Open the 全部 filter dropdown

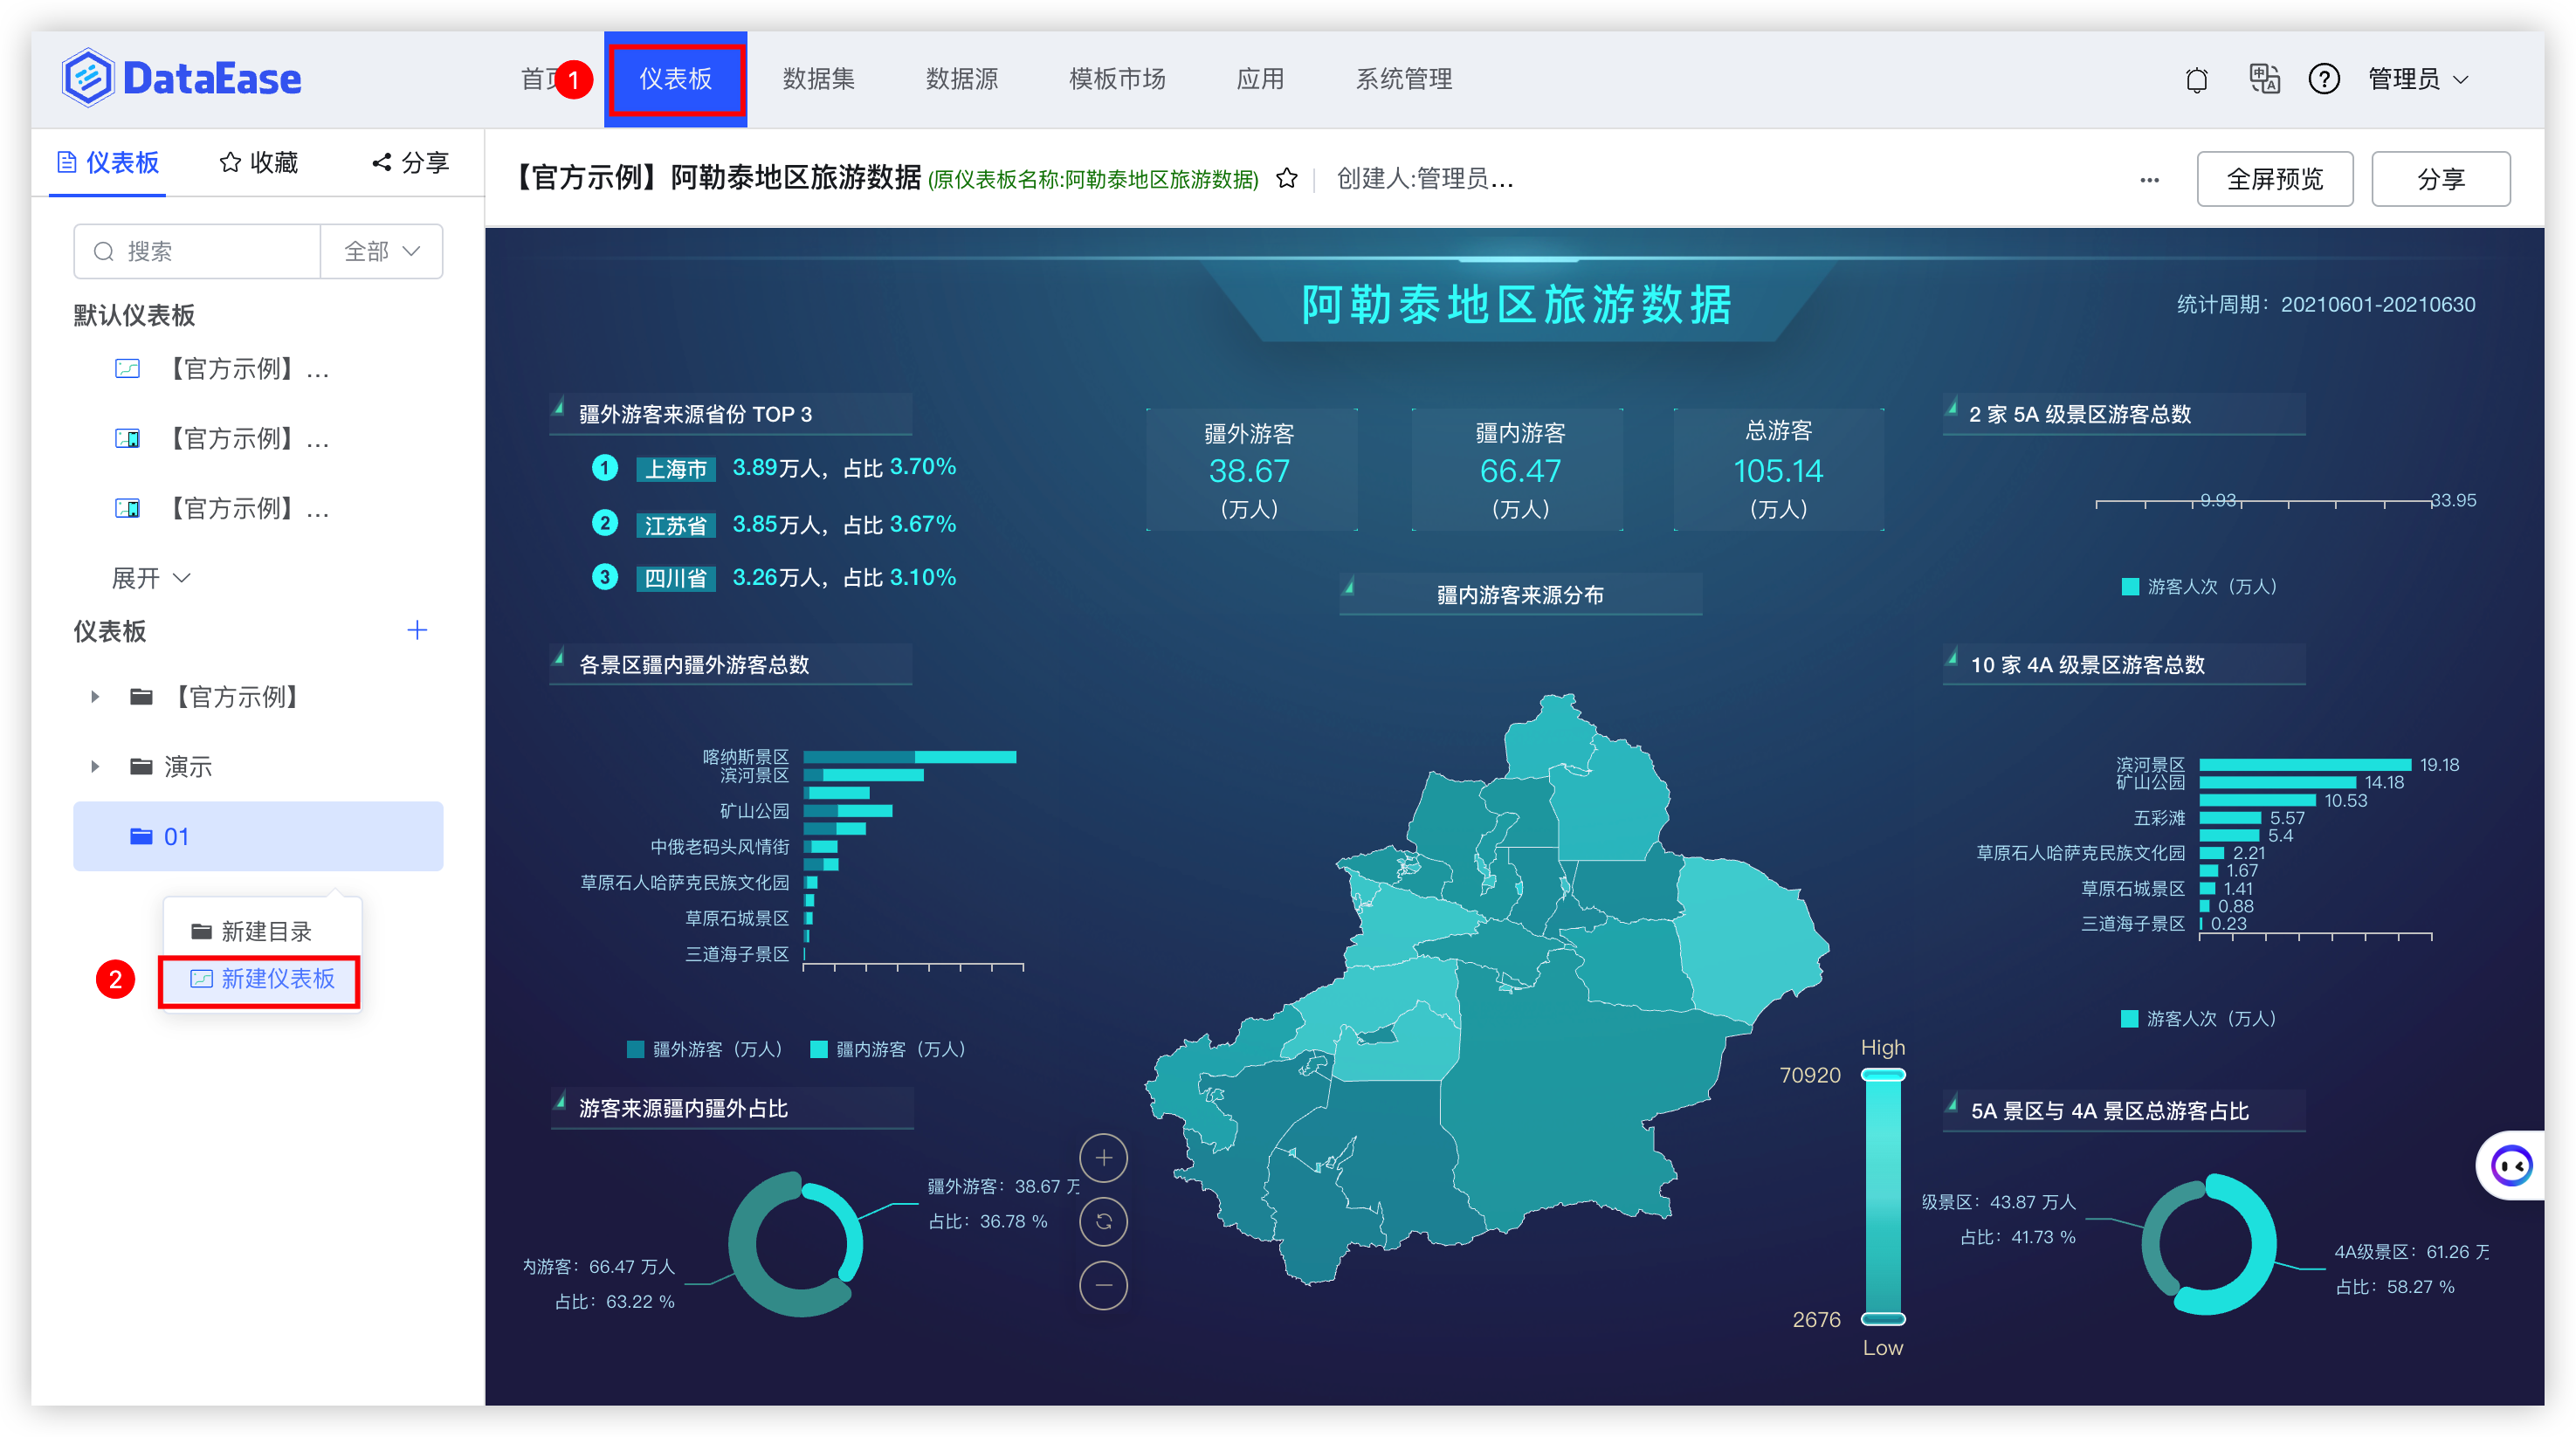(x=381, y=251)
